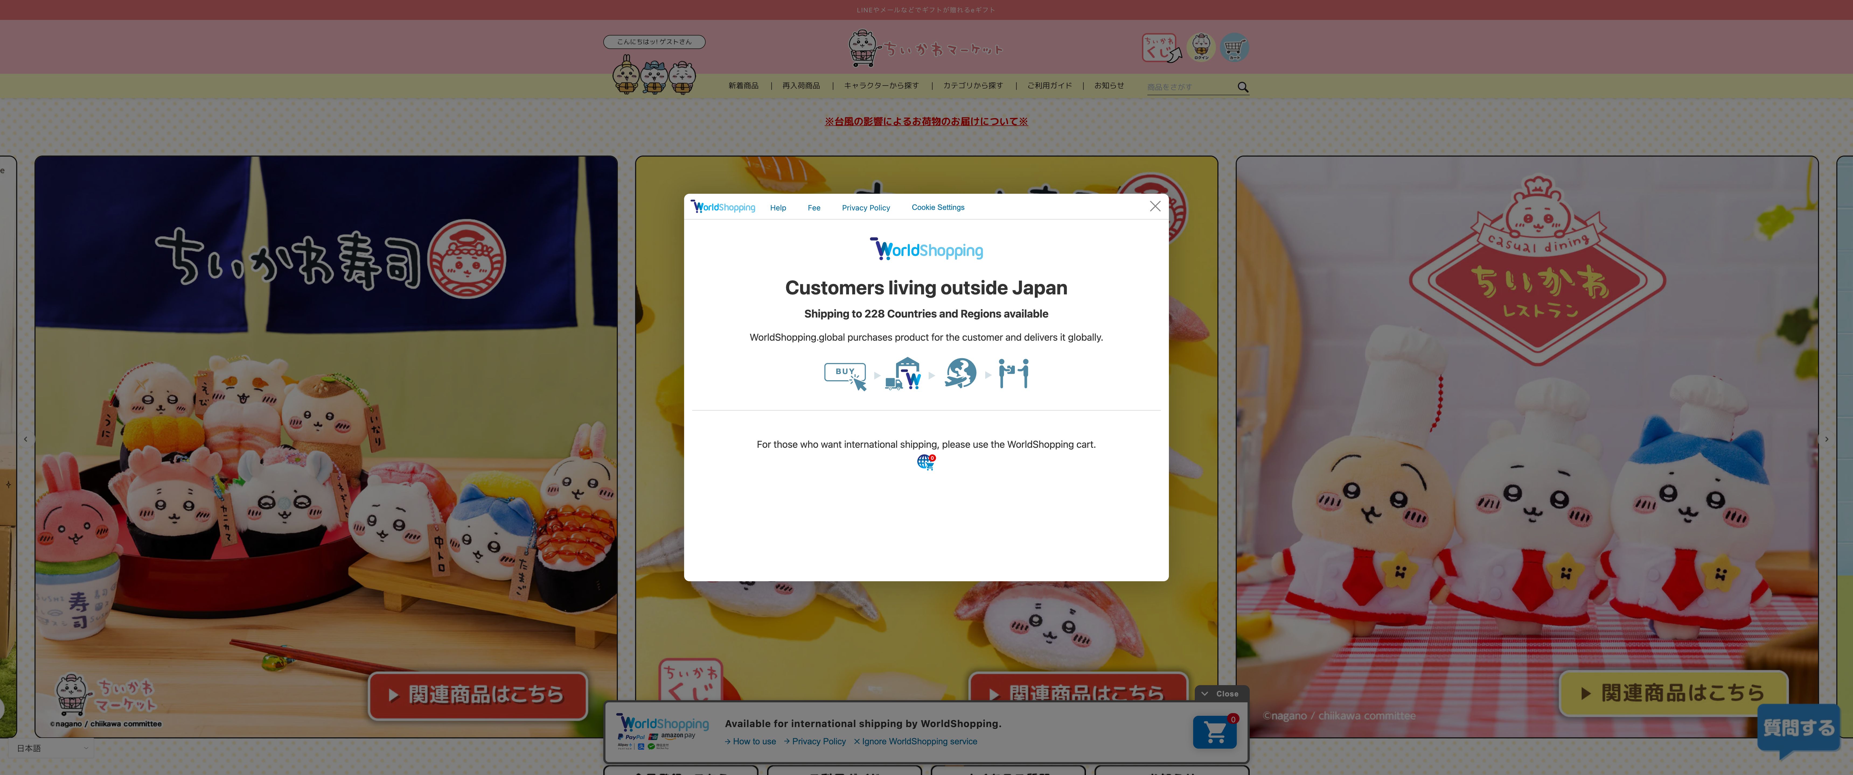The image size is (1853, 775).
Task: Close the WorldShopping popup dialog
Action: tap(1155, 206)
